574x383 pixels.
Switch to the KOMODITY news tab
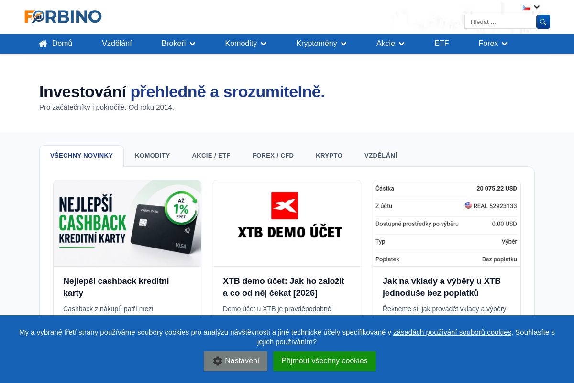pyautogui.click(x=153, y=156)
